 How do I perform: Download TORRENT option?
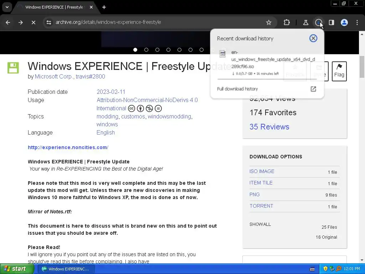(x=261, y=206)
